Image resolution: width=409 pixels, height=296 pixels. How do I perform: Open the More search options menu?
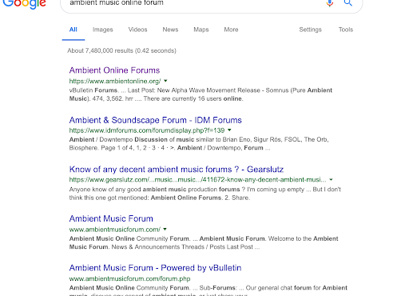(231, 30)
